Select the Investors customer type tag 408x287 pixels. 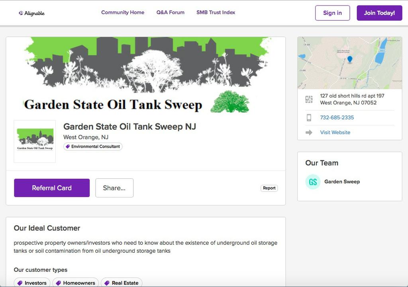(32, 283)
